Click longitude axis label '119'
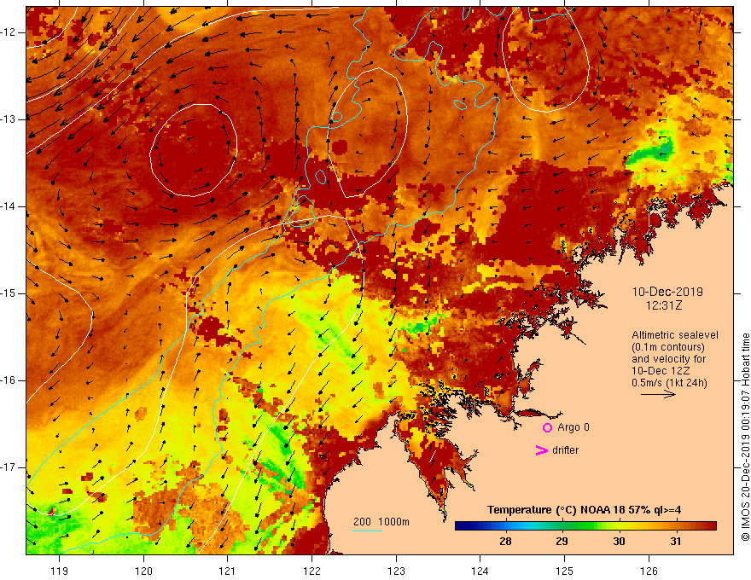Viewport: 751px width, 580px height. 60,571
